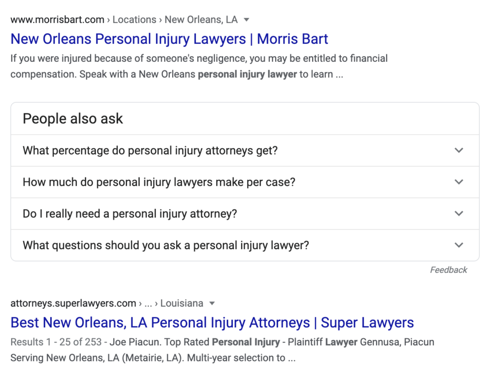Click the 'Locations' breadcrumb segment
The image size is (498, 377).
(x=134, y=20)
